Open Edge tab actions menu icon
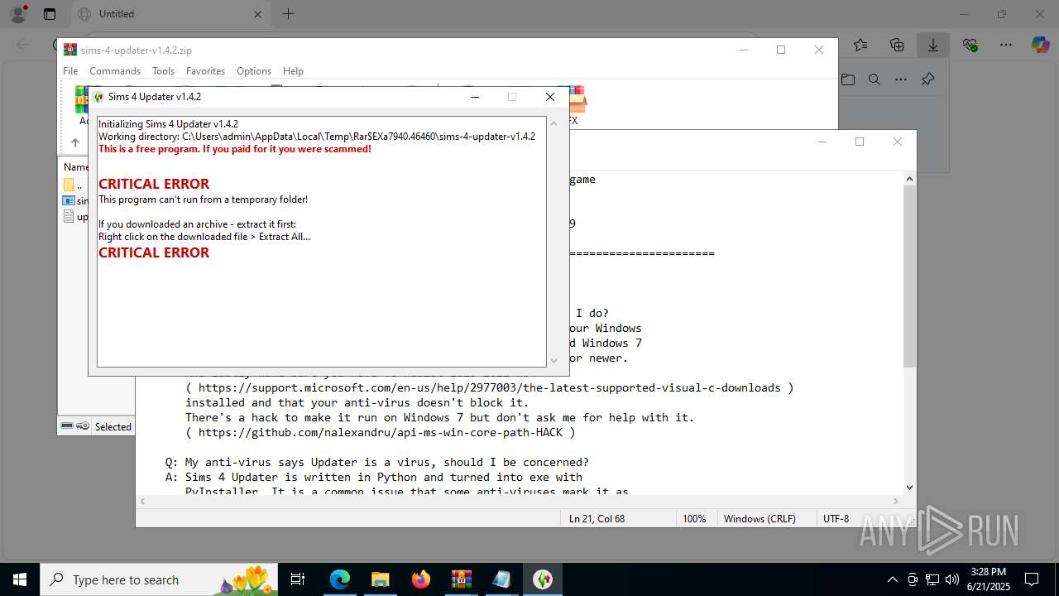1059x596 pixels. coord(50,14)
